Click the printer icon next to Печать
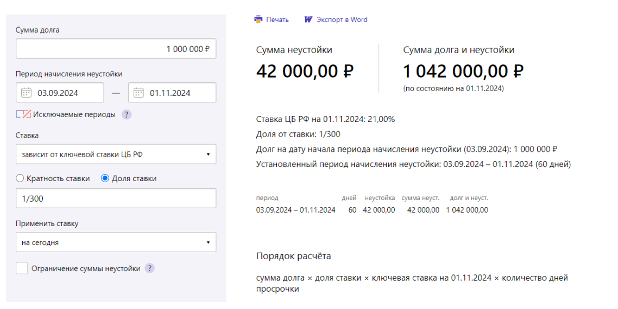Viewport: 618px width, 309px height. pyautogui.click(x=258, y=19)
